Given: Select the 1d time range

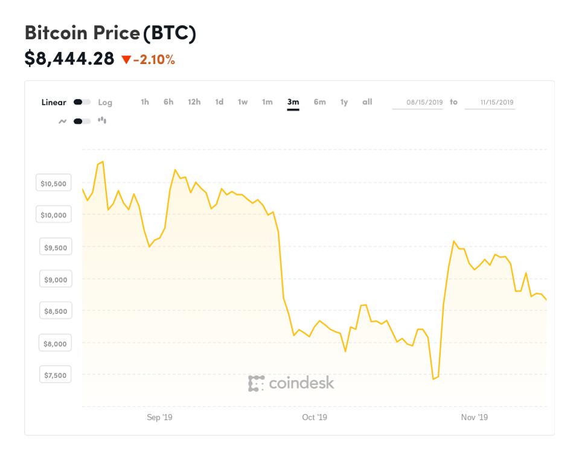Looking at the screenshot, I should (x=219, y=102).
